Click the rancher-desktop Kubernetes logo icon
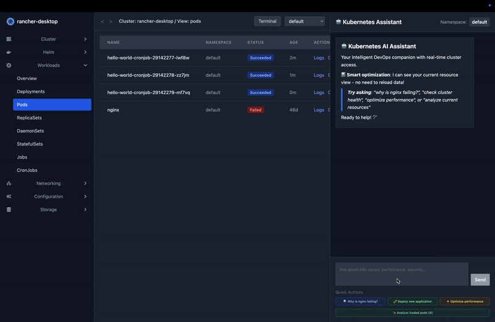This screenshot has height=322, width=495. coord(11,22)
